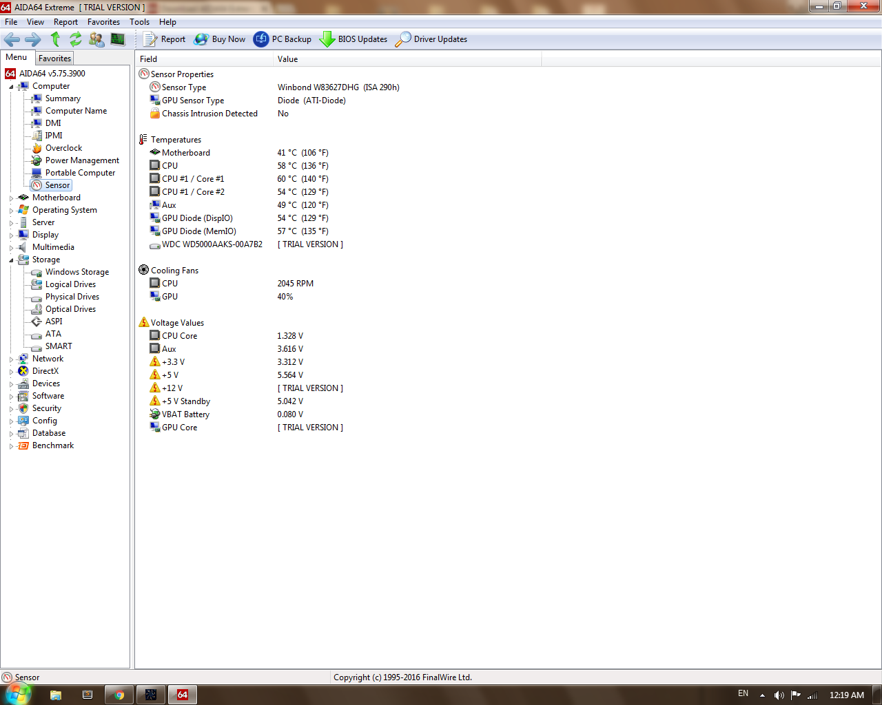Expand the Motherboard tree node arrow
The image size is (882, 705).
11,198
